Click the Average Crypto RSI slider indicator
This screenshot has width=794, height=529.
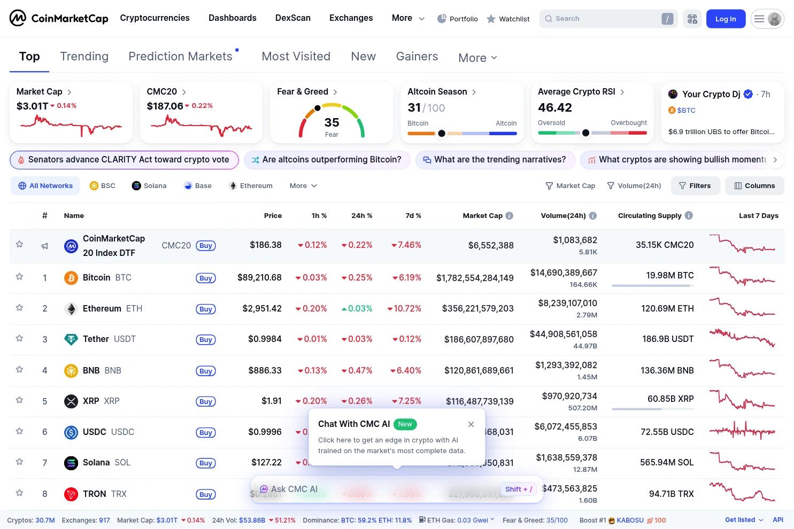(586, 133)
